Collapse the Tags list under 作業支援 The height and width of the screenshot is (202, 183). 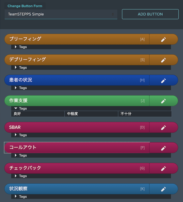tap(21, 108)
